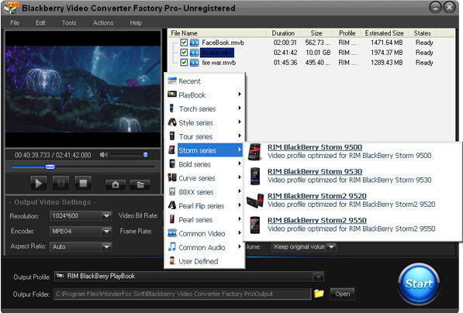Choose RIM BlackBerry Storm 9530 link
The height and width of the screenshot is (313, 463).
(x=315, y=172)
